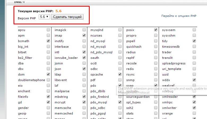207x119 pixels.
Task: Enable the pdo_pgsql checkbox
Action: [x=120, y=113]
